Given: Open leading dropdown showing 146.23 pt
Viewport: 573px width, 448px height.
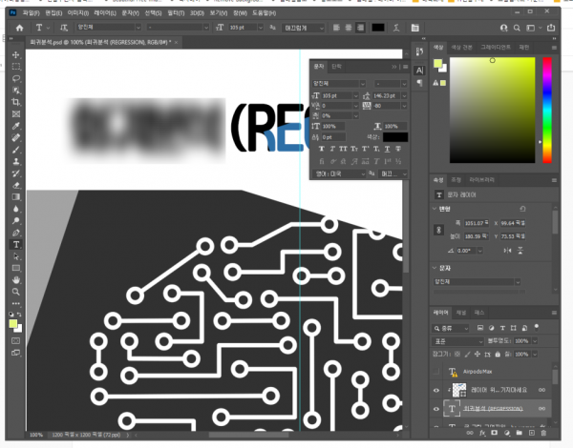Looking at the screenshot, I should click(404, 95).
